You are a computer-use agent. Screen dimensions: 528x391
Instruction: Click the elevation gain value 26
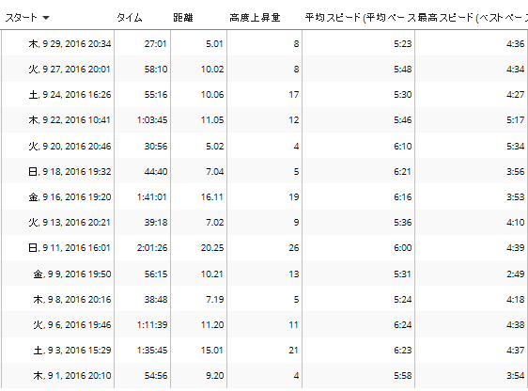tap(294, 248)
